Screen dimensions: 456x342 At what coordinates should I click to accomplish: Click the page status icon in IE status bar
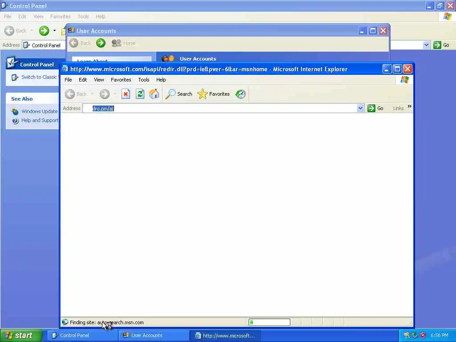tap(65, 322)
